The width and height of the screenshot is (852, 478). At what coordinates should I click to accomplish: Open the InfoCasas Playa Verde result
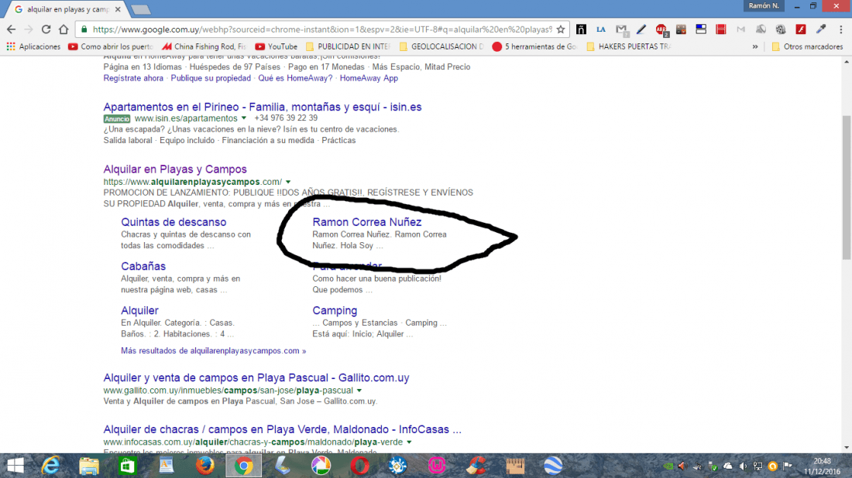point(282,429)
